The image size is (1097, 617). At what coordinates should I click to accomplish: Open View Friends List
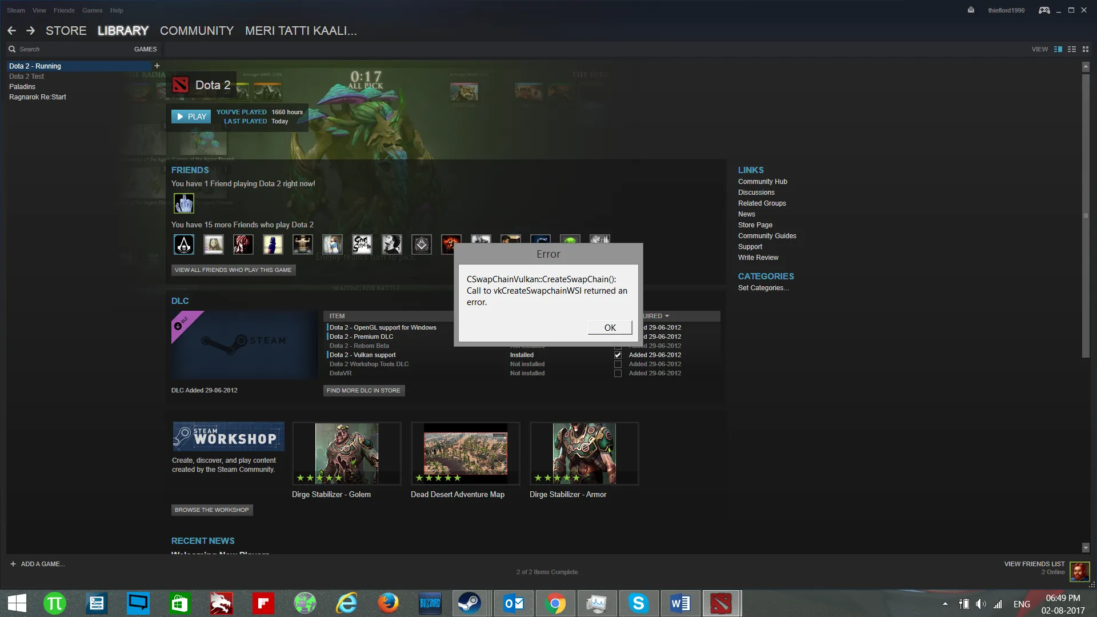coord(1034,564)
